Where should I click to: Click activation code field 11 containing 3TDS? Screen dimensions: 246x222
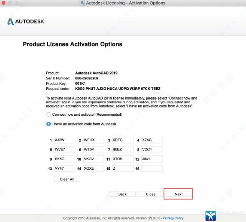123,159
